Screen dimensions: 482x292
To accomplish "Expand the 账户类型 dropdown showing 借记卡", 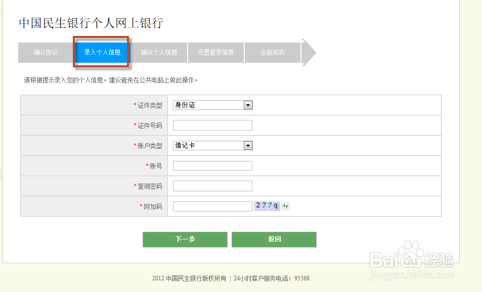I will (x=212, y=146).
